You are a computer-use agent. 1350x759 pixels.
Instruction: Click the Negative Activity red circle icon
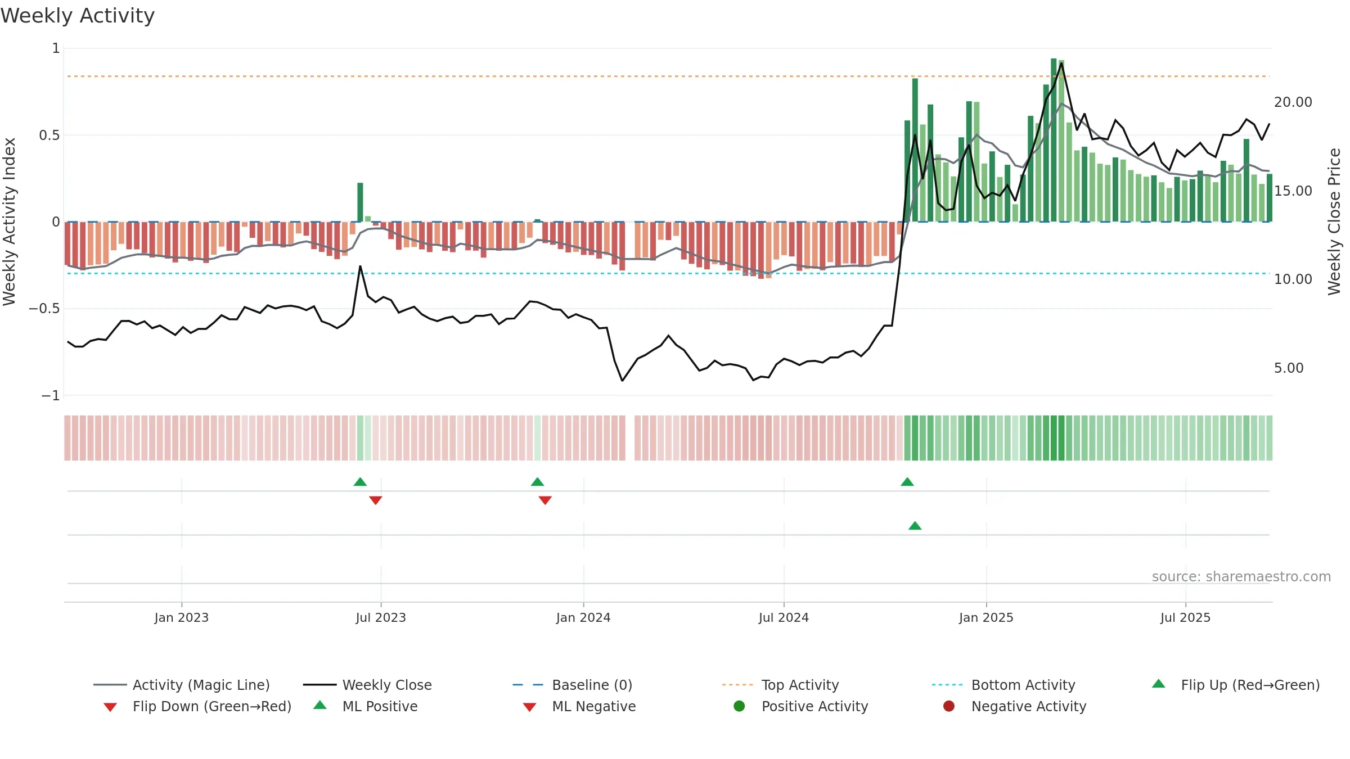[949, 706]
